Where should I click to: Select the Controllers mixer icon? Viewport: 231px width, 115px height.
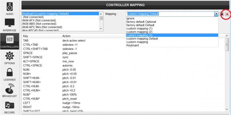(x=10, y=39)
